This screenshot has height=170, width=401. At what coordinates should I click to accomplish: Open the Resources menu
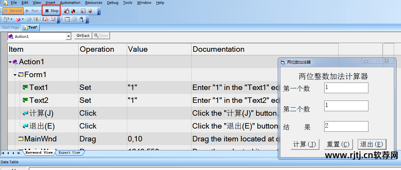point(94,3)
